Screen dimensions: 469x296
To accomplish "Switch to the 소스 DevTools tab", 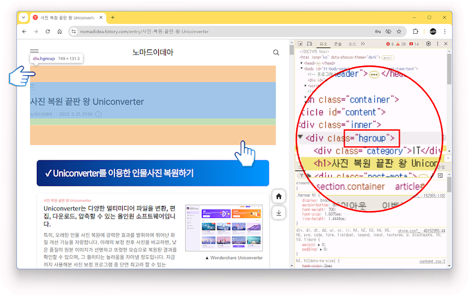I will click(352, 44).
